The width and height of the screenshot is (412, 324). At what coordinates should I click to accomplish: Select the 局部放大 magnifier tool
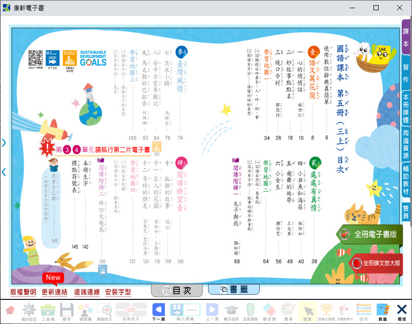coord(104,311)
